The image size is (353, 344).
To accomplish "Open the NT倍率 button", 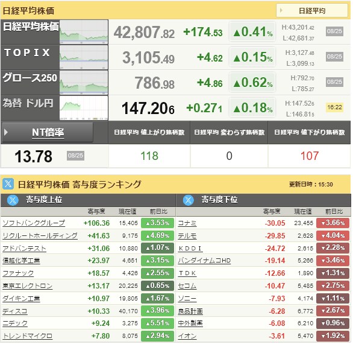I will coord(47,132).
